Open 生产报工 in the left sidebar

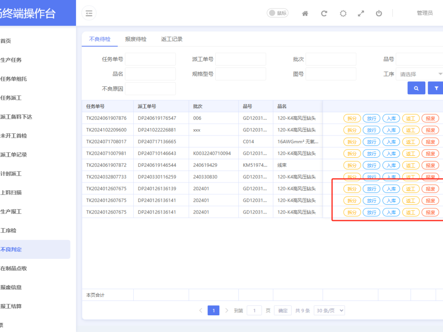[11, 211]
